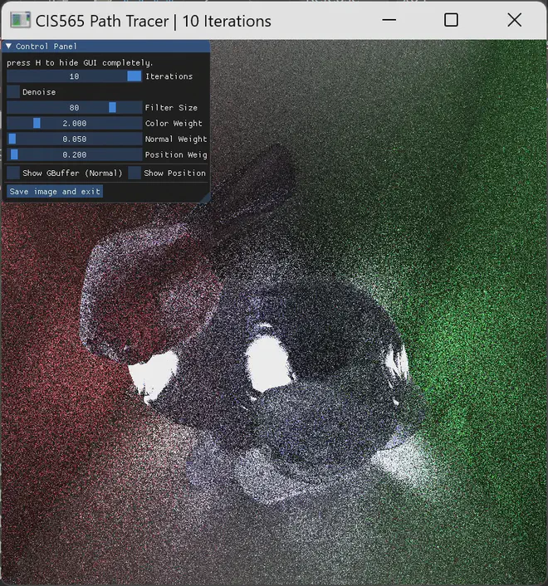This screenshot has width=548, height=586.
Task: Close the Path Tracer window
Action: 514,20
